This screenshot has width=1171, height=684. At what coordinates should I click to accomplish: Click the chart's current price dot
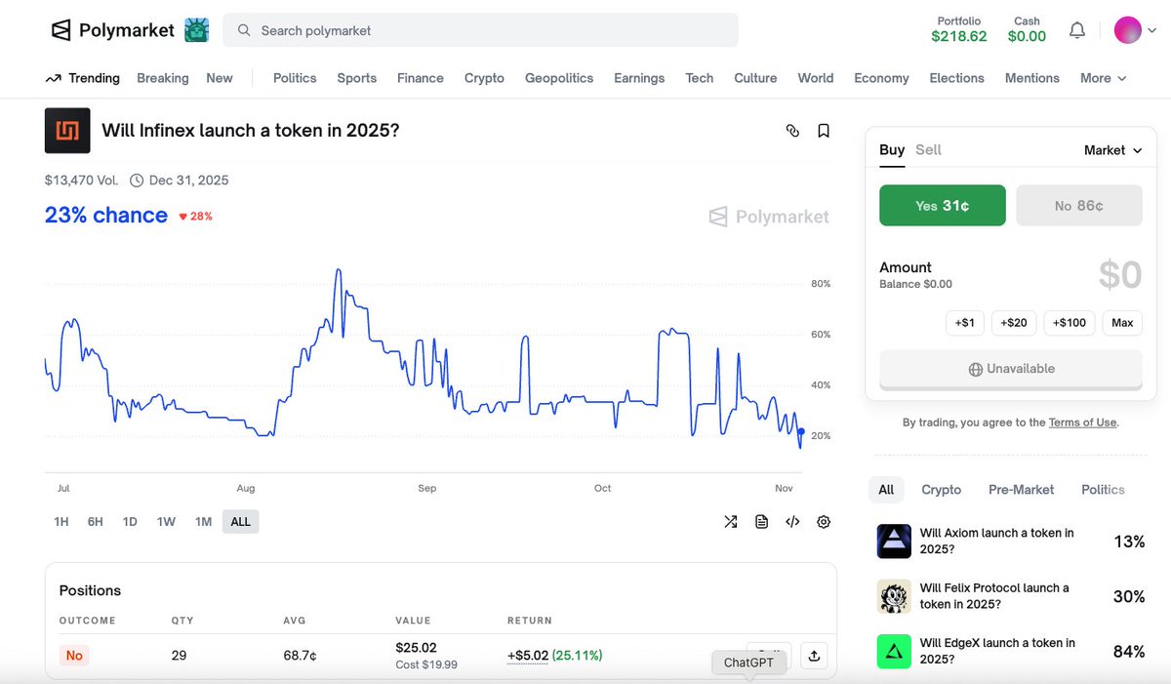tap(801, 431)
